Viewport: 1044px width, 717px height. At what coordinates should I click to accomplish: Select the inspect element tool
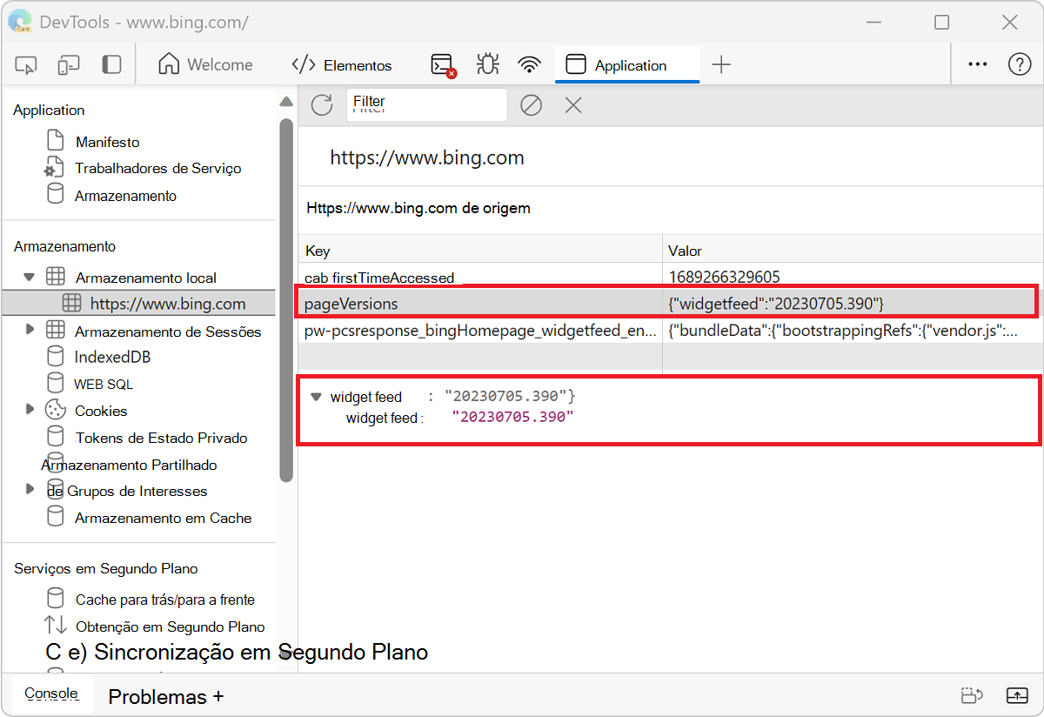25,64
